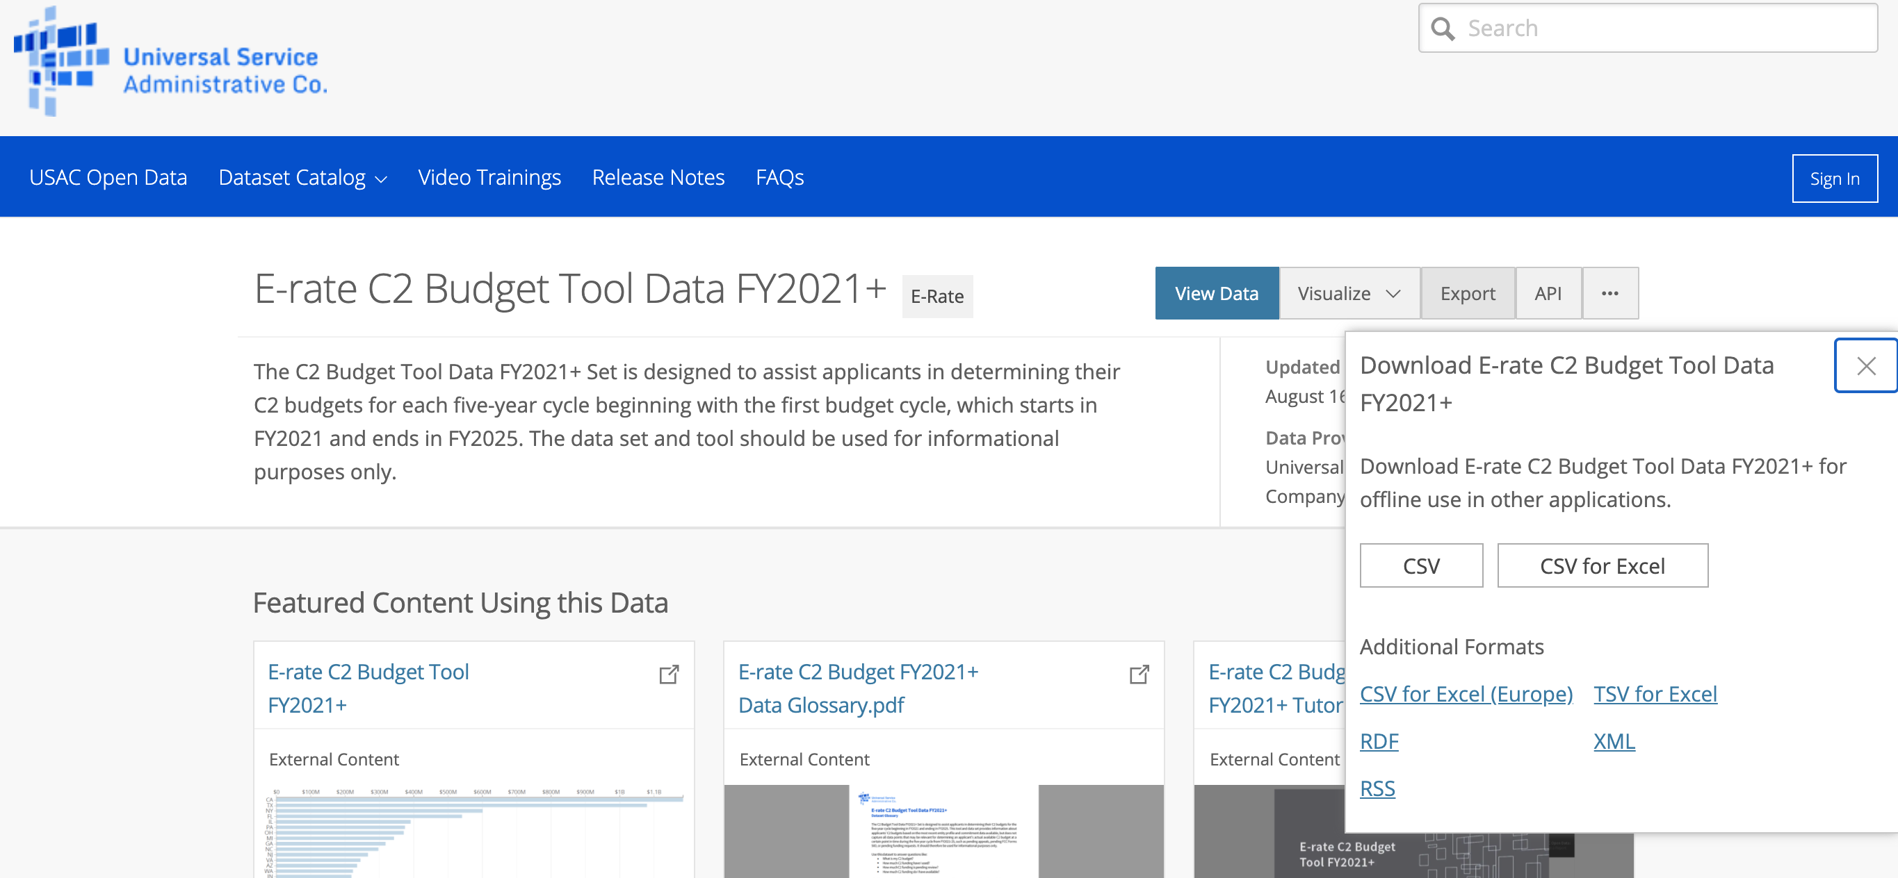Open the FAQs page
Screen dimensions: 1898x878
pyautogui.click(x=779, y=177)
